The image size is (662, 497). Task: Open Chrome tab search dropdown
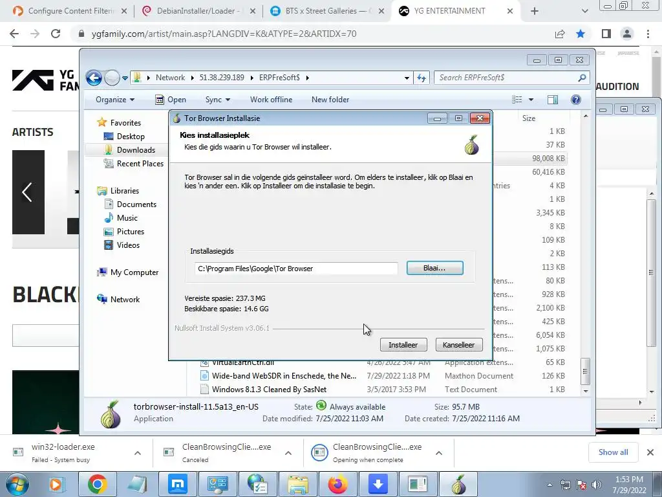(584, 11)
